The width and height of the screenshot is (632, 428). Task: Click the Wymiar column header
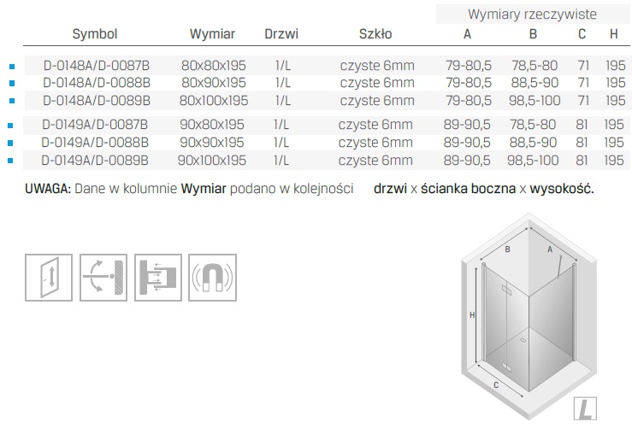[x=213, y=34]
